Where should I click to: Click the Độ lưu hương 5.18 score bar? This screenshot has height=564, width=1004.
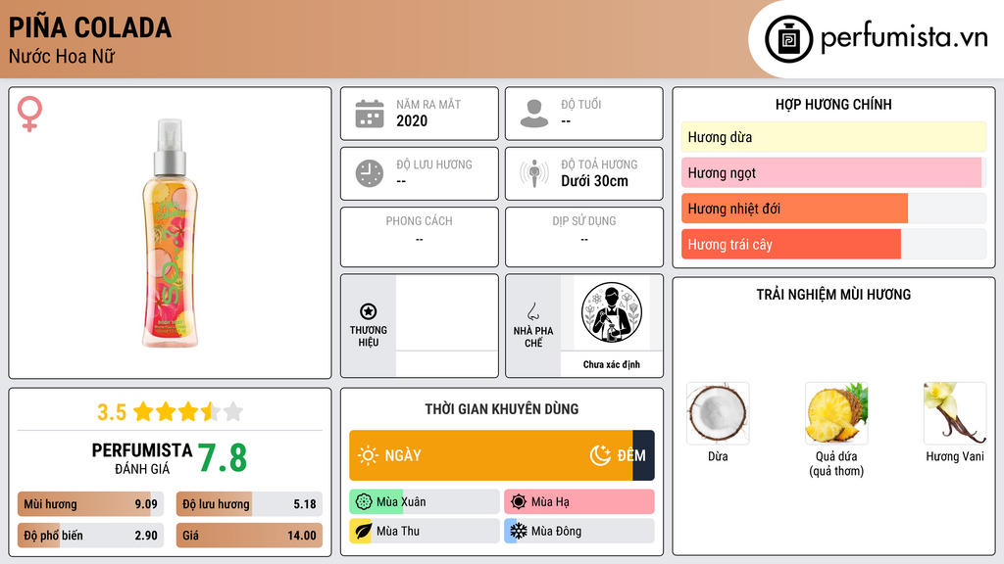[x=249, y=504]
